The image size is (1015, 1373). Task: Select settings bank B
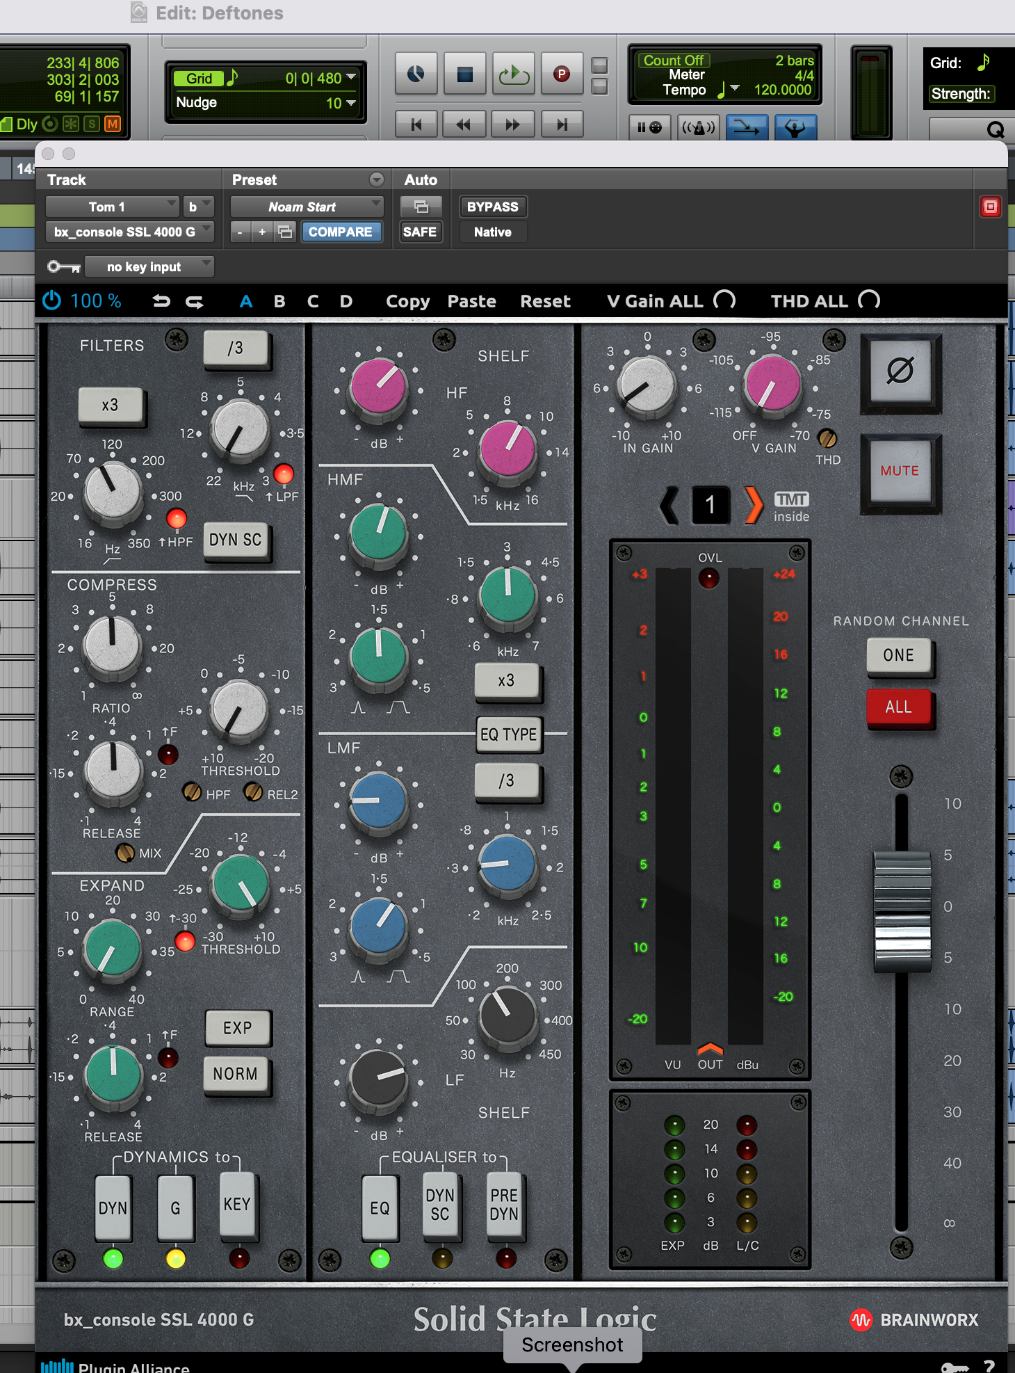point(279,301)
